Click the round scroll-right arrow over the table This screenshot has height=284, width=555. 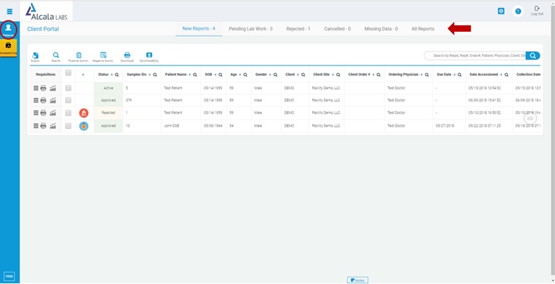530,118
